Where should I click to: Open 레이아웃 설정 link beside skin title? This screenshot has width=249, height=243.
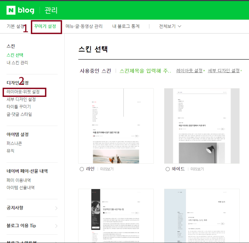(190, 70)
